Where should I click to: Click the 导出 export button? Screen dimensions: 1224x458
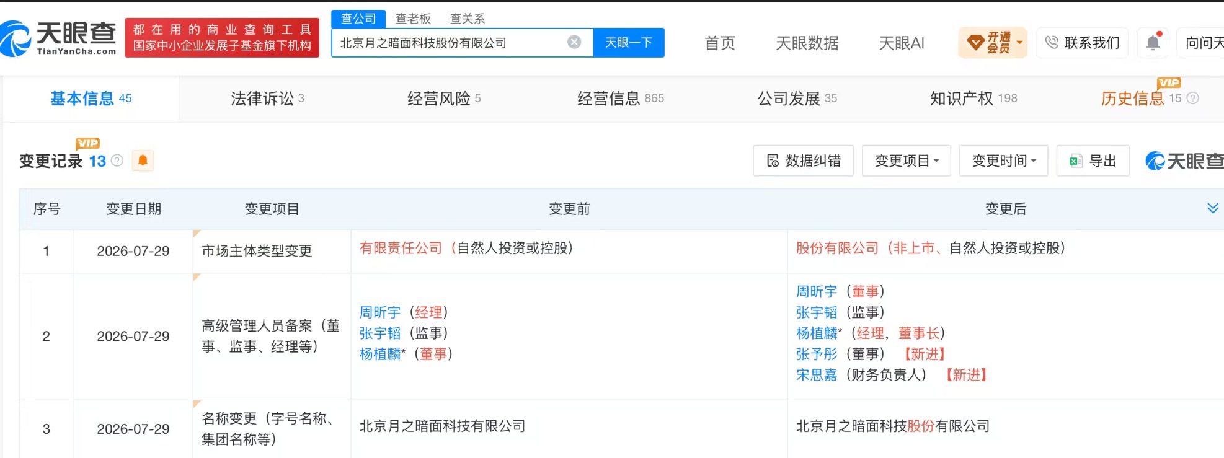click(x=1093, y=161)
